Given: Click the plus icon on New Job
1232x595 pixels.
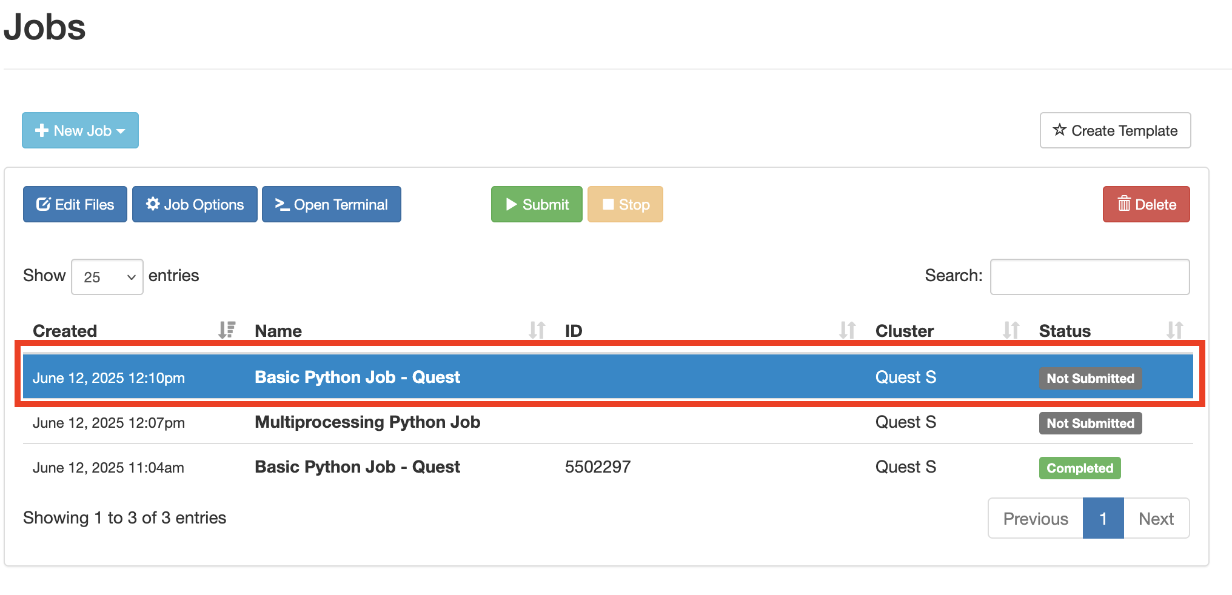Looking at the screenshot, I should click(x=41, y=130).
